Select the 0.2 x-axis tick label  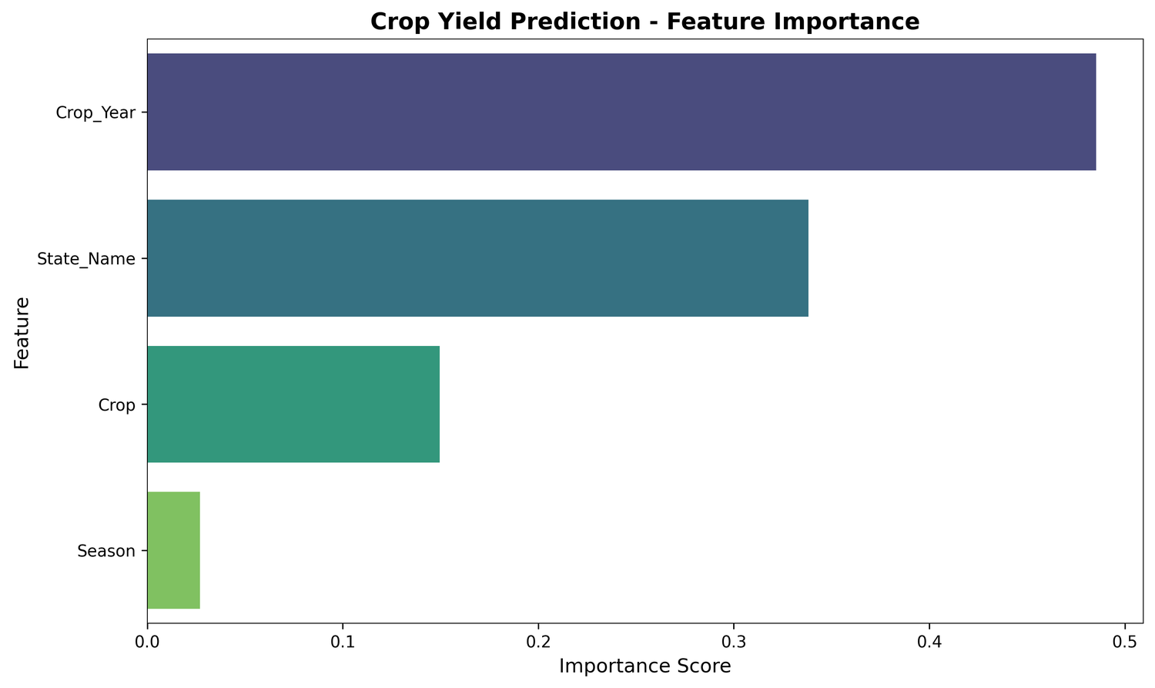(538, 641)
